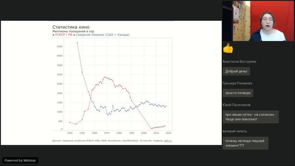Image resolution: width=295 pixels, height=166 pixels.
Task: Click the data source caption under the chart
Action: [x=112, y=141]
